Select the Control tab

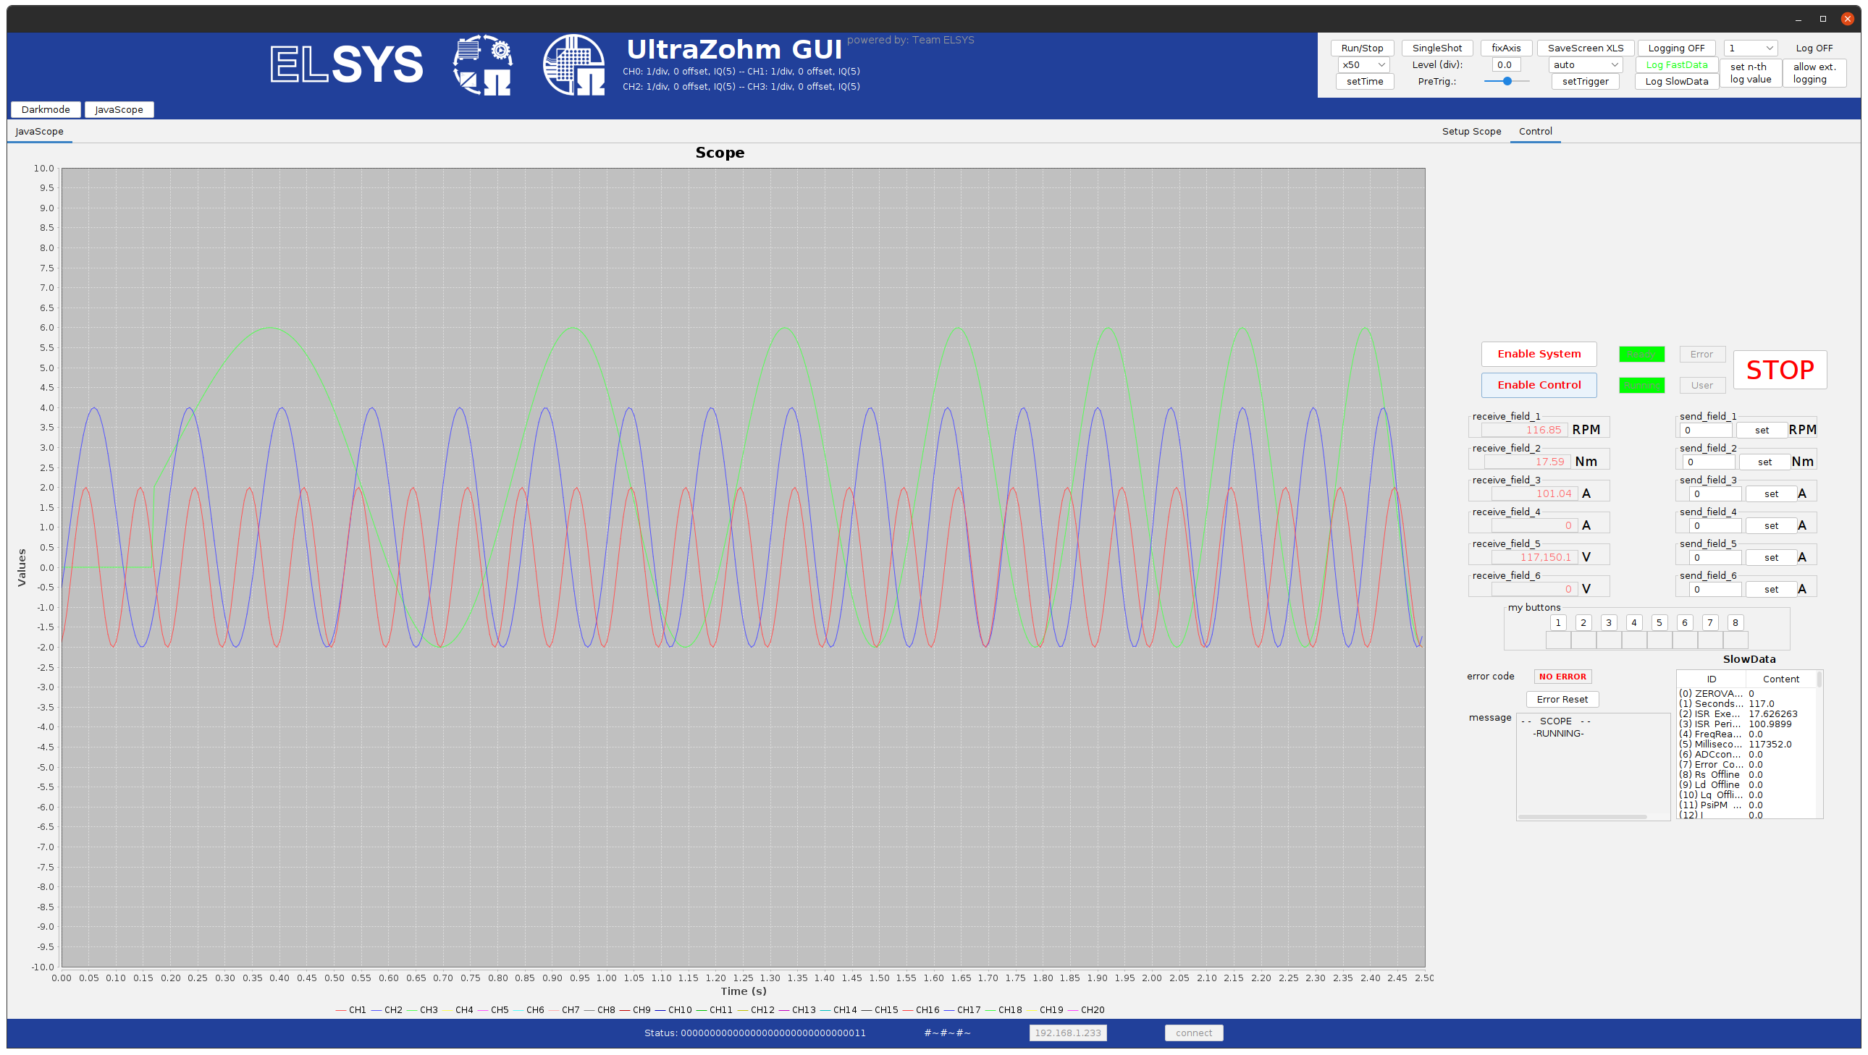(1535, 131)
